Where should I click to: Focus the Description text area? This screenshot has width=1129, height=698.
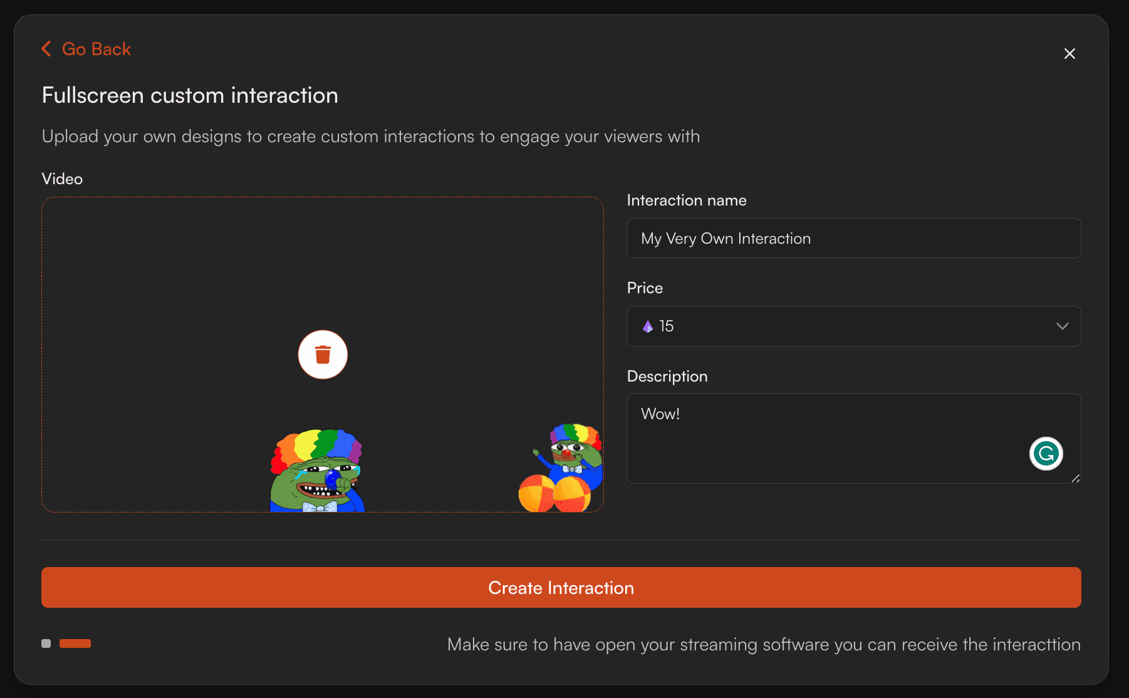(827, 439)
